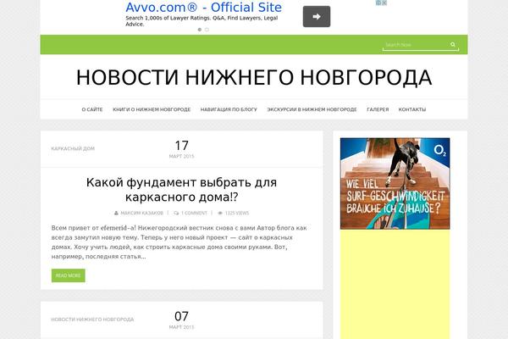Open article Какой фундамент выбрать для каркасного дома
This screenshot has width=508, height=339.
(181, 190)
